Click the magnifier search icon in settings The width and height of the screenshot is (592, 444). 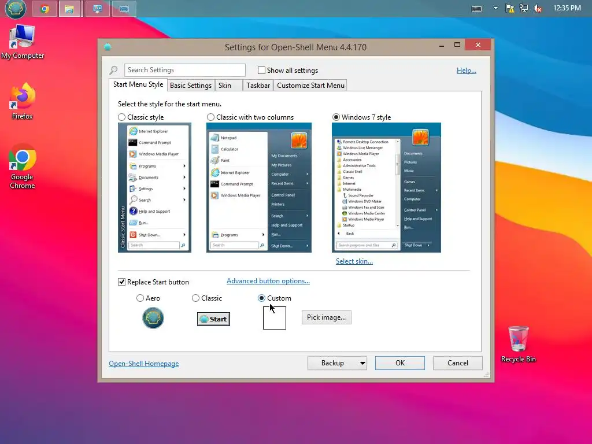pyautogui.click(x=113, y=70)
